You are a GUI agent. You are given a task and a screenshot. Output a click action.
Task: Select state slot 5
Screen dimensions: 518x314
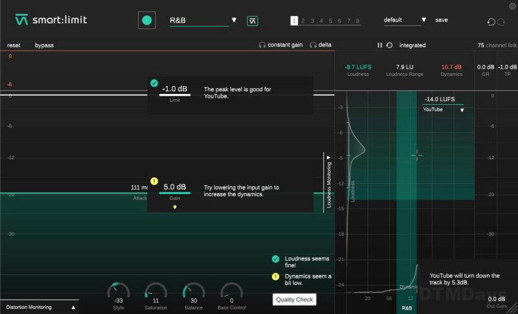click(x=330, y=21)
